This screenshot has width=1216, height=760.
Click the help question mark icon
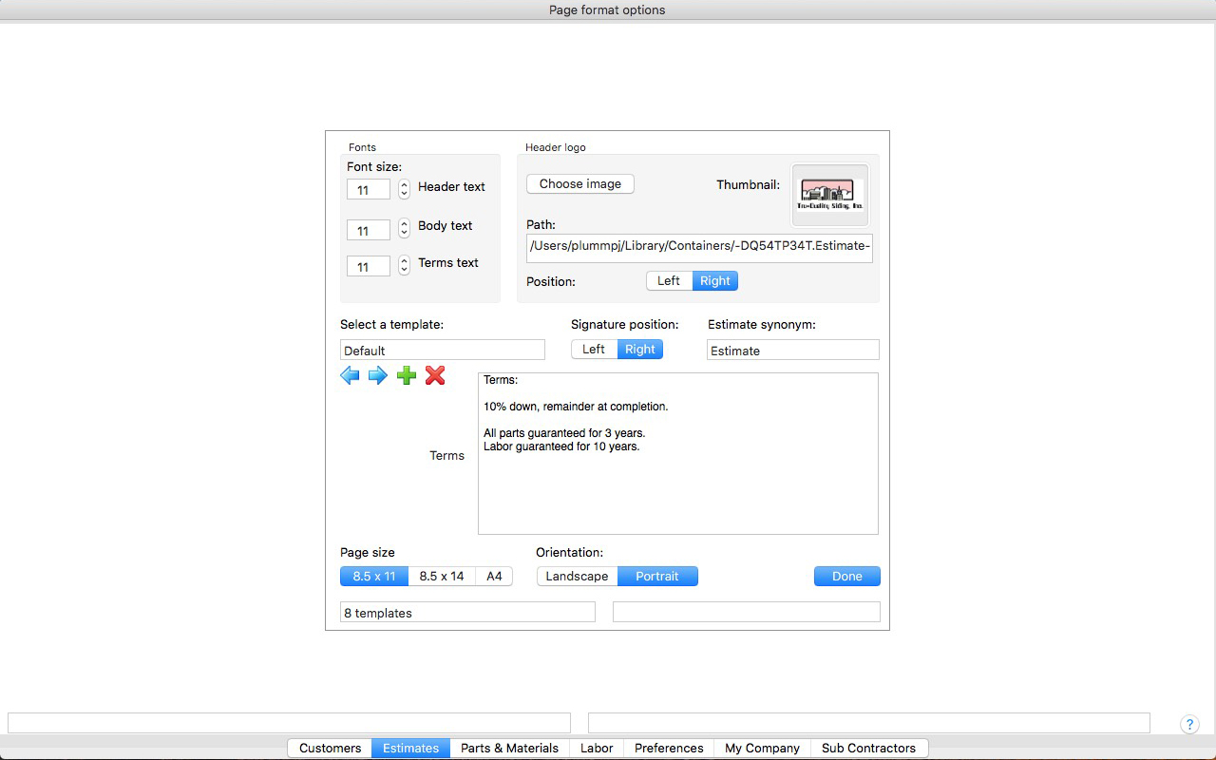[x=1189, y=724]
